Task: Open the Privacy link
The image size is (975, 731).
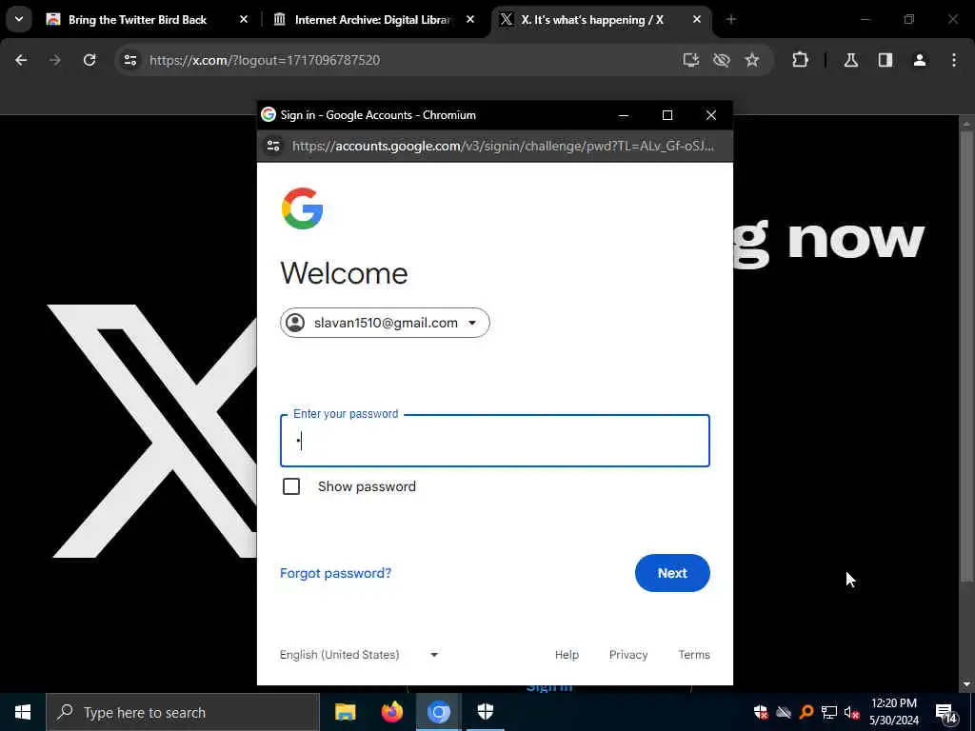Action: coord(628,655)
